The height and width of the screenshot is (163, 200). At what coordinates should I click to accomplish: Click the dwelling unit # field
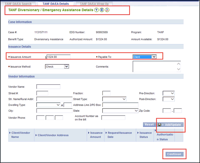68,105
